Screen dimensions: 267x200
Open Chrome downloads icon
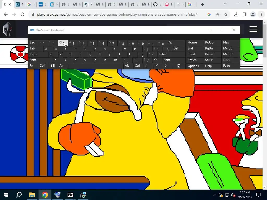coord(236,15)
